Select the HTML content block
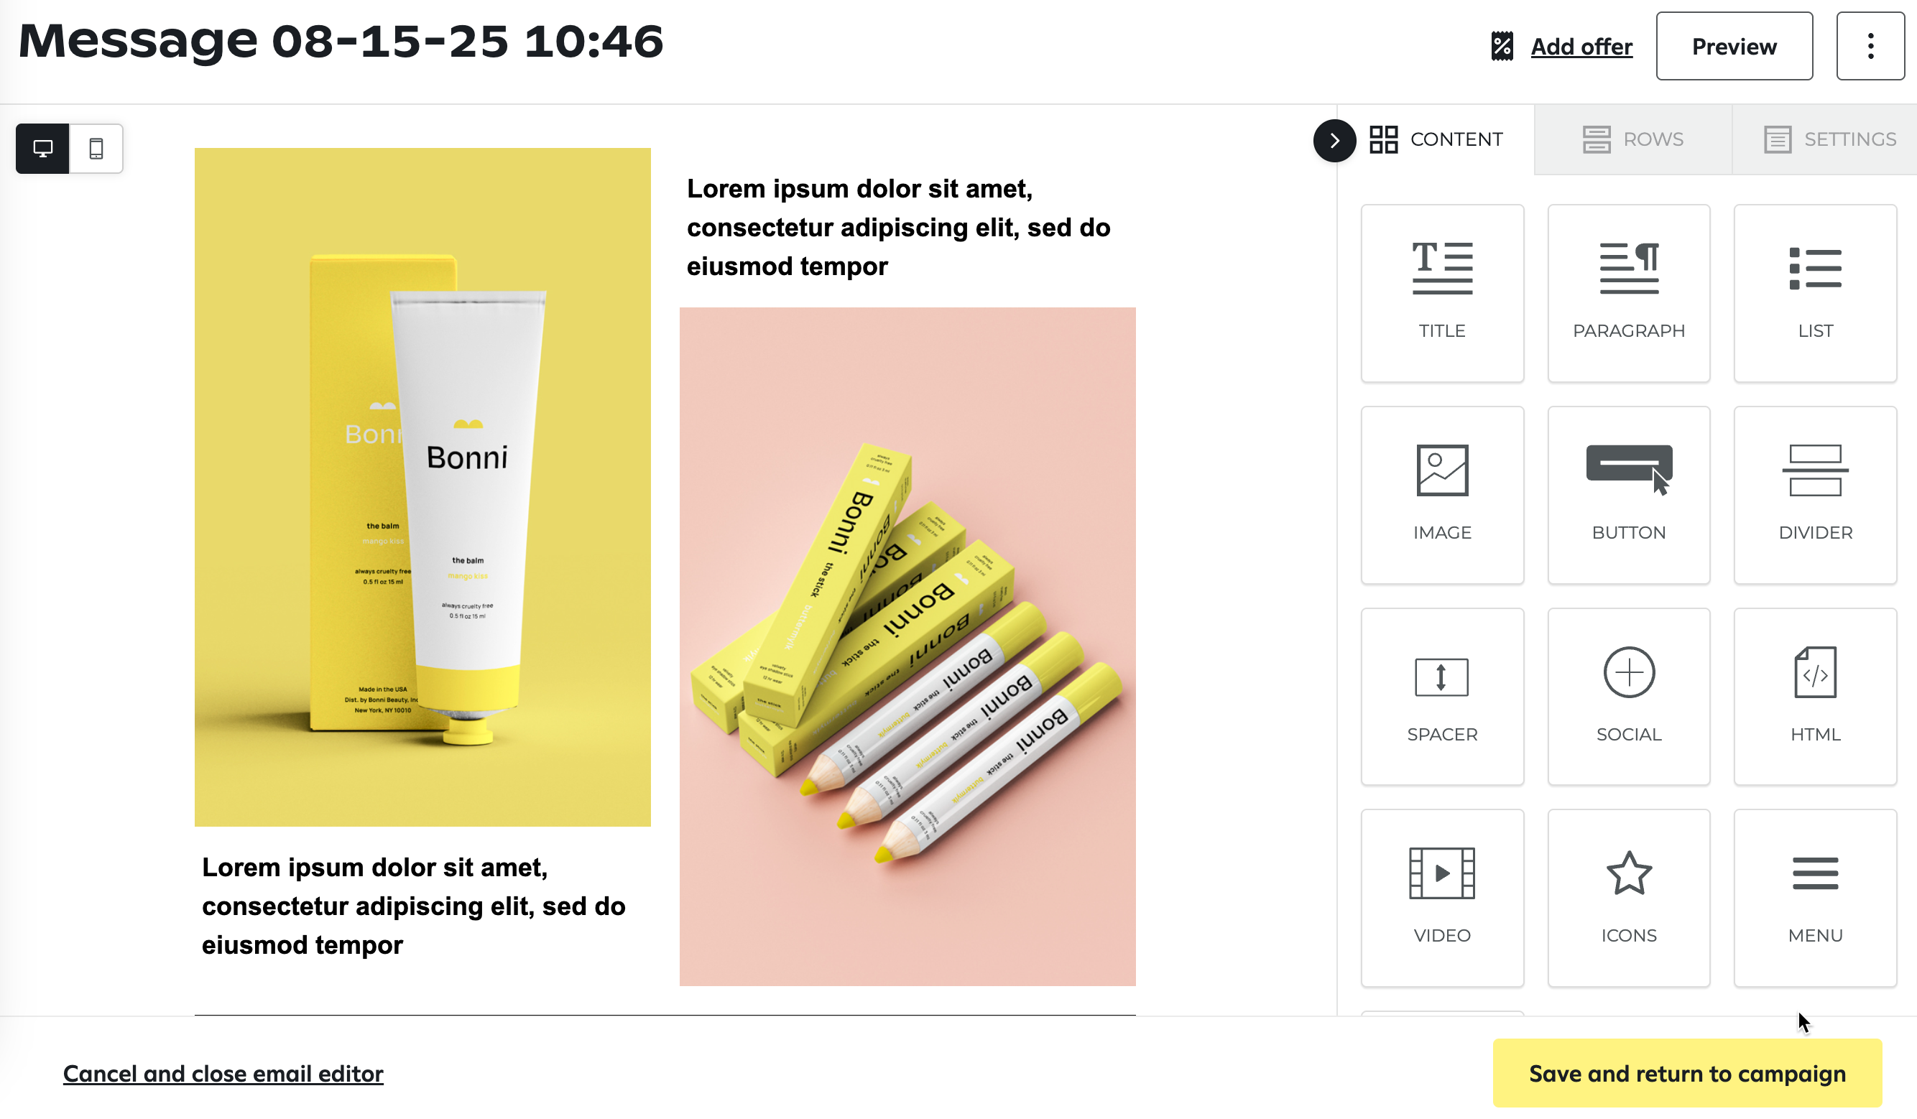This screenshot has height=1119, width=1917. pos(1815,697)
